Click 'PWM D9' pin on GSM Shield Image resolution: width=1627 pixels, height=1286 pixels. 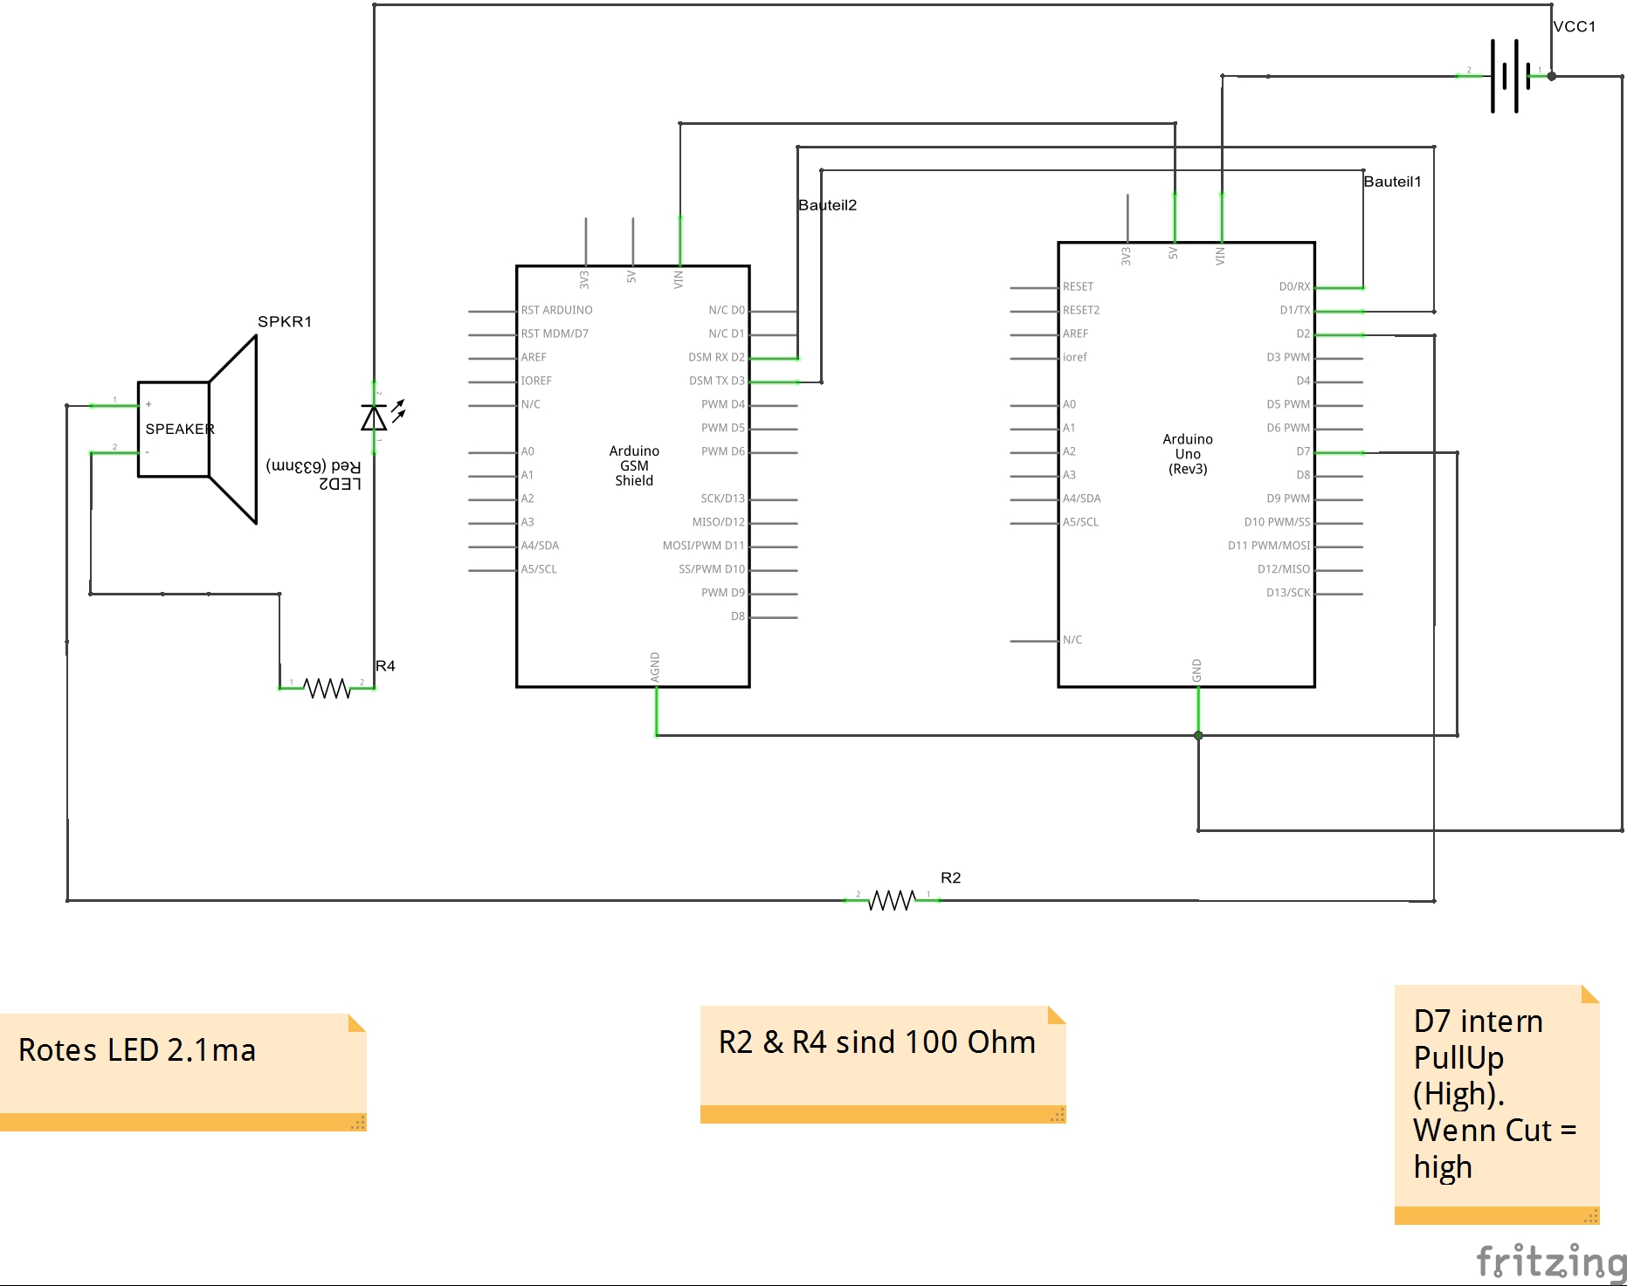pos(723,593)
